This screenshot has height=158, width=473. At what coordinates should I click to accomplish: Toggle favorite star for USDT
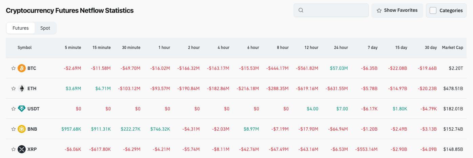(14, 109)
